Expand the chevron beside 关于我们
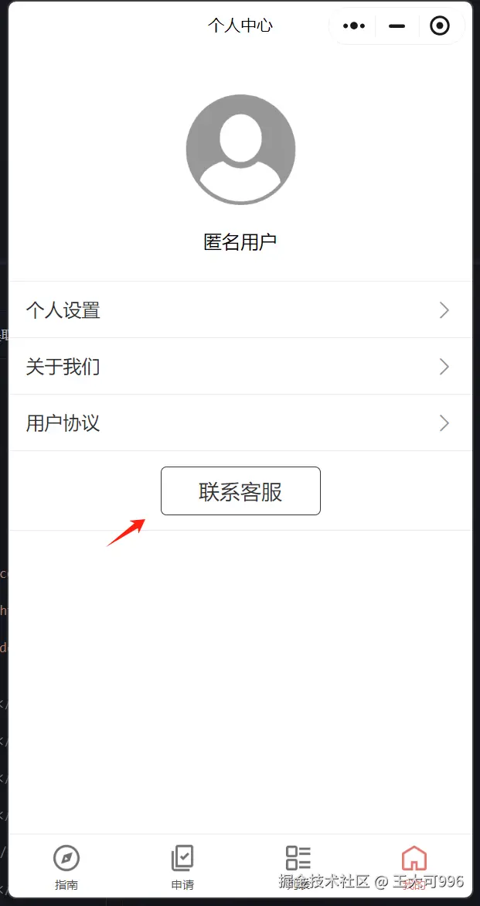 444,367
